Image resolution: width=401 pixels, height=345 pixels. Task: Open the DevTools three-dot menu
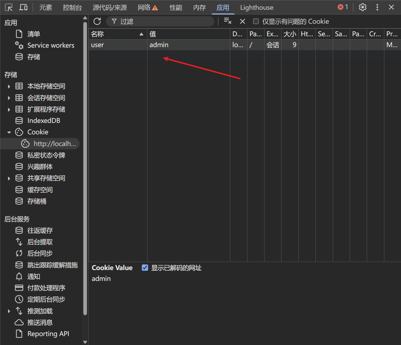(x=377, y=7)
